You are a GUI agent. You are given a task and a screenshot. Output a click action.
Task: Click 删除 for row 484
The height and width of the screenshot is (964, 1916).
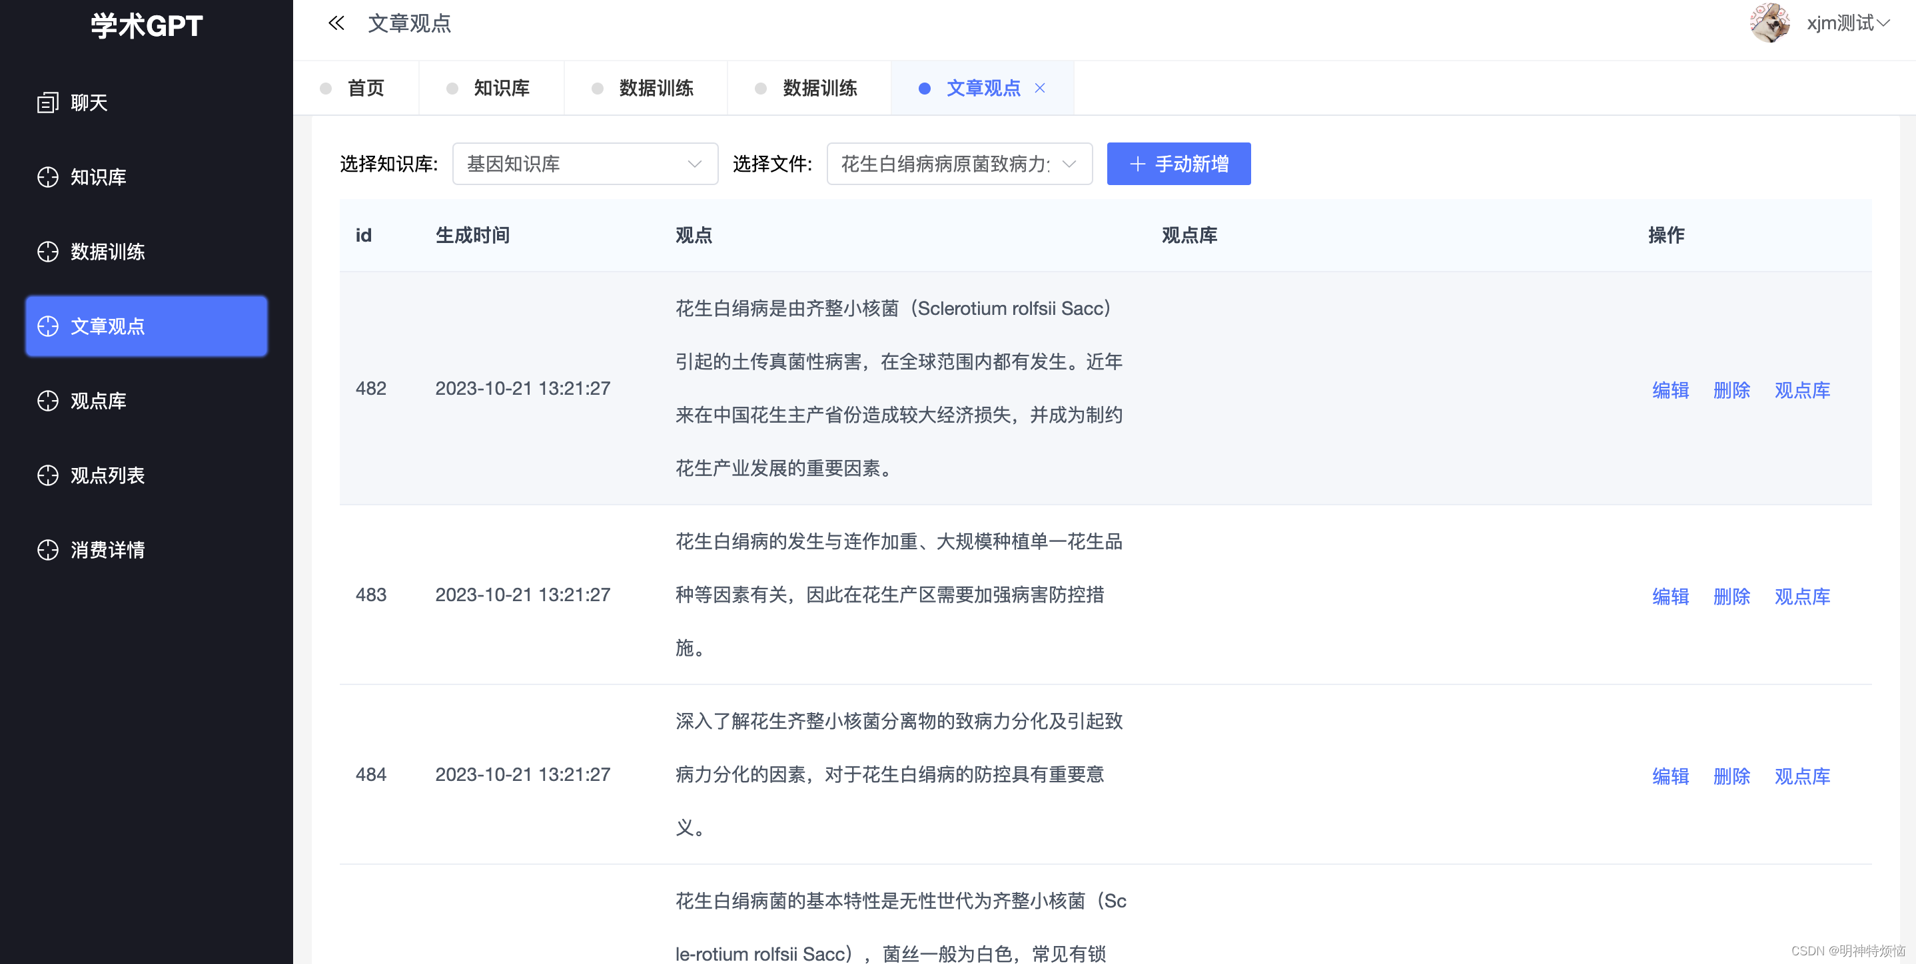point(1731,776)
